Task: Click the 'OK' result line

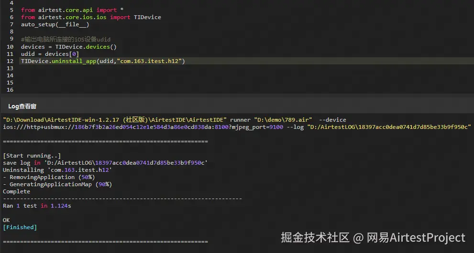Action: [x=6, y=220]
